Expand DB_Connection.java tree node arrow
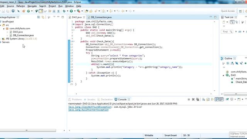 [x=7, y=36]
